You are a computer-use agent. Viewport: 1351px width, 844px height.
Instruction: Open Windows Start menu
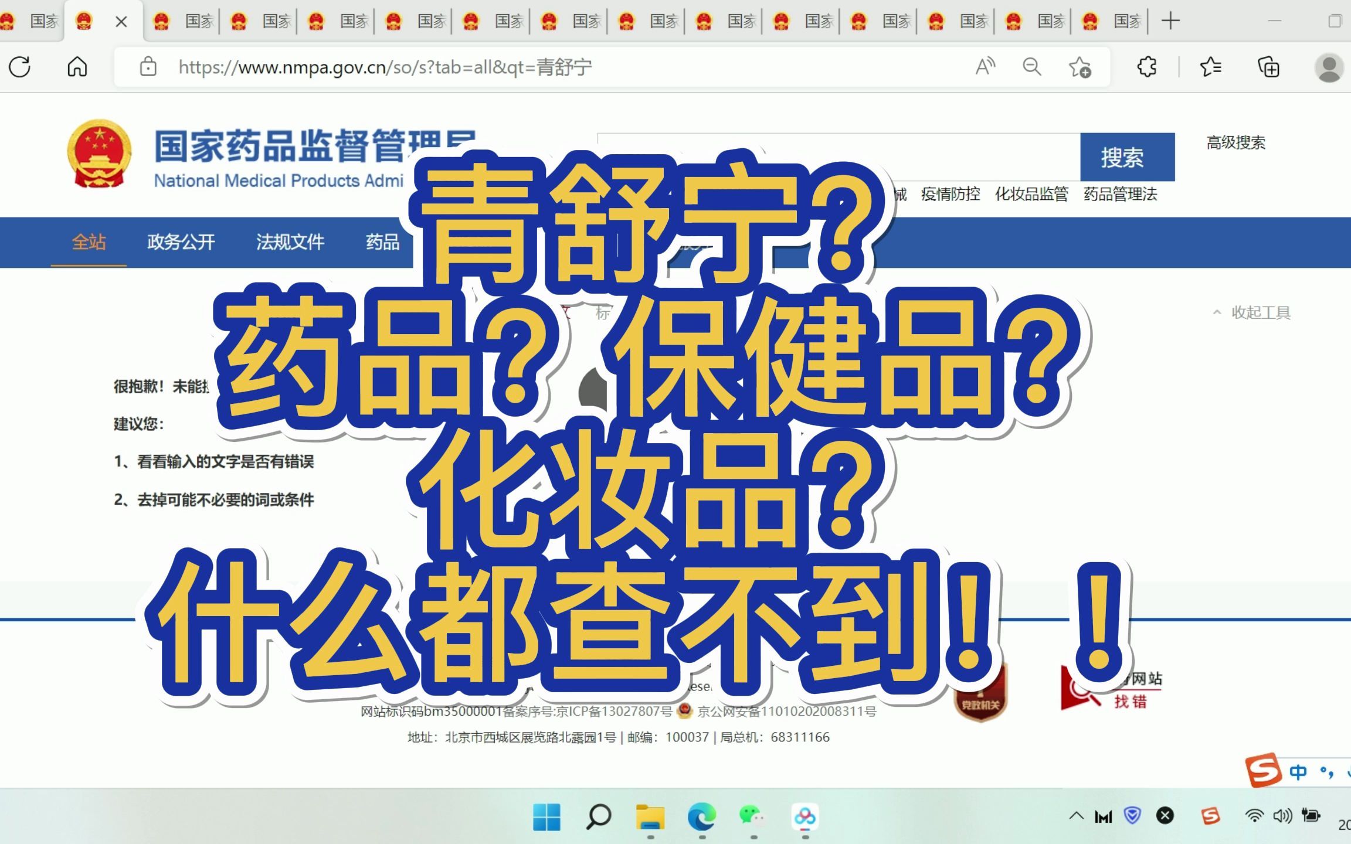point(546,817)
